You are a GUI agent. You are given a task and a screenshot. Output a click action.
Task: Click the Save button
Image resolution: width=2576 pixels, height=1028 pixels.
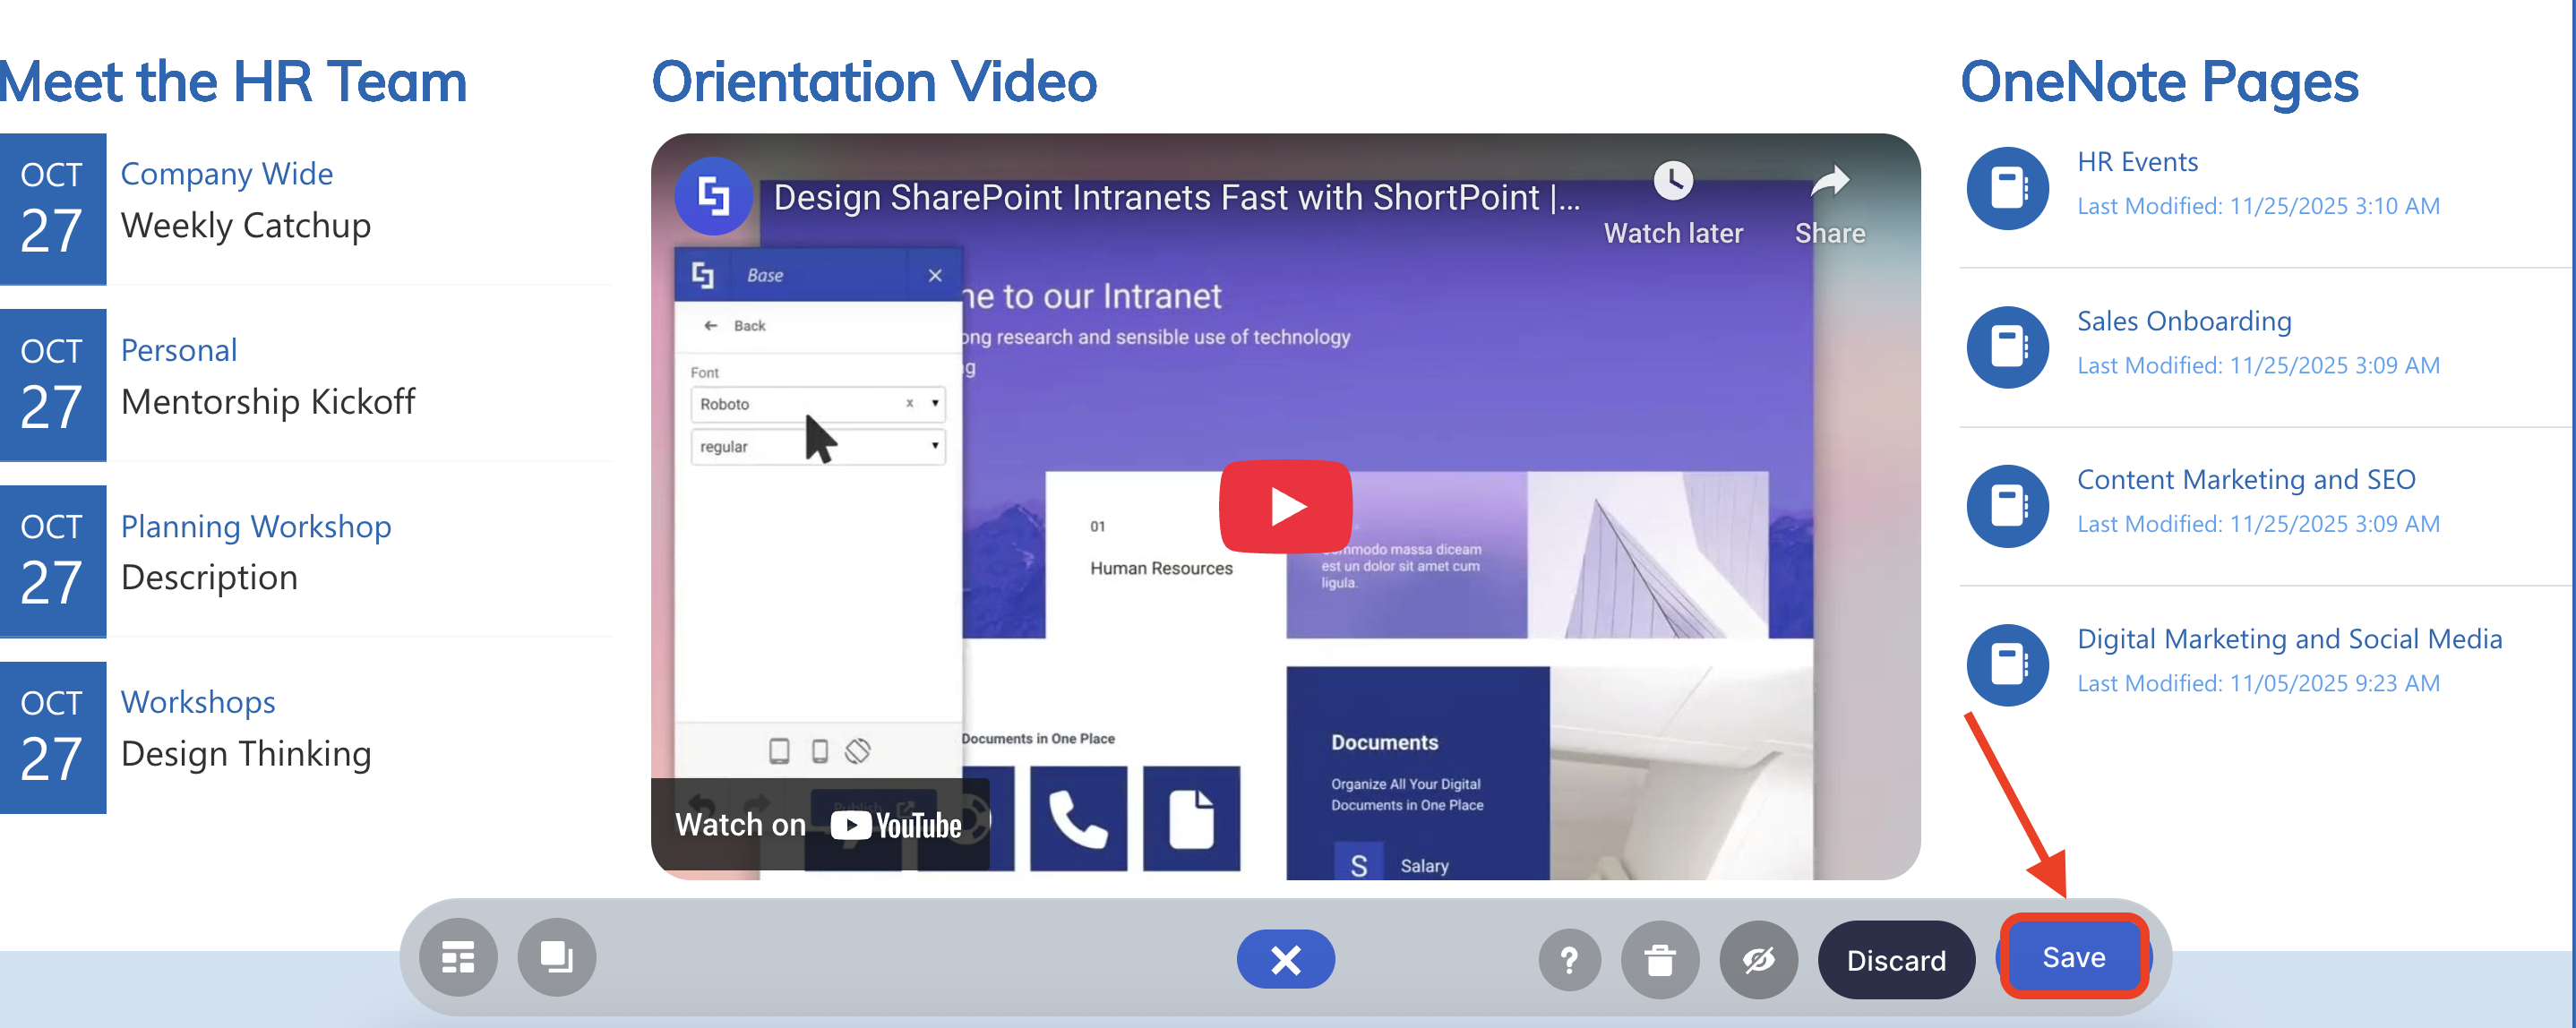[2073, 957]
